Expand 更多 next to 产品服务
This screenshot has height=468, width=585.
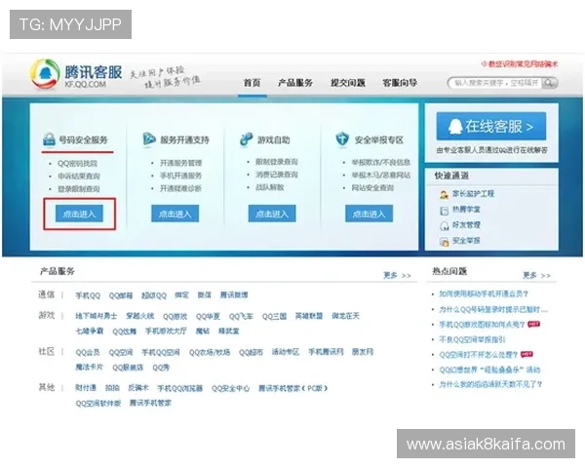398,275
